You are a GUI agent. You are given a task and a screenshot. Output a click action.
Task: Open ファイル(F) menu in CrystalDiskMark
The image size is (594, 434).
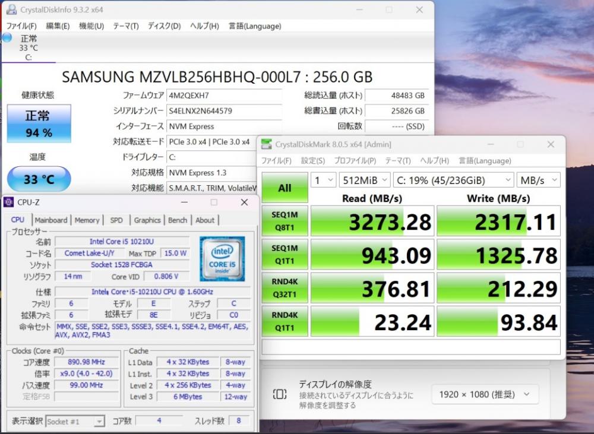pyautogui.click(x=276, y=160)
